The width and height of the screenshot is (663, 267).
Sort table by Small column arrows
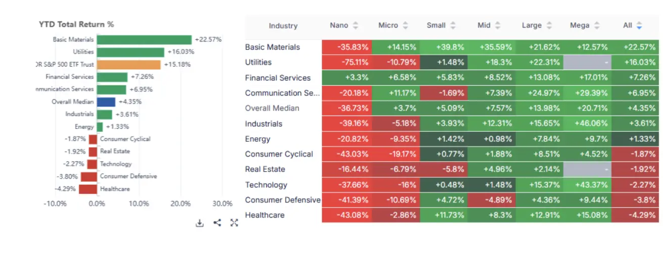(453, 25)
